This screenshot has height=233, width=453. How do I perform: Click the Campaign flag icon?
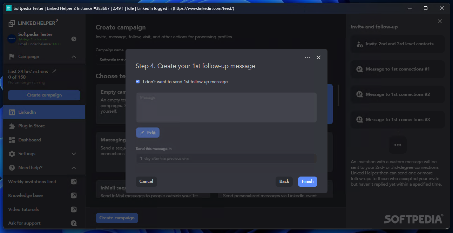point(12,56)
